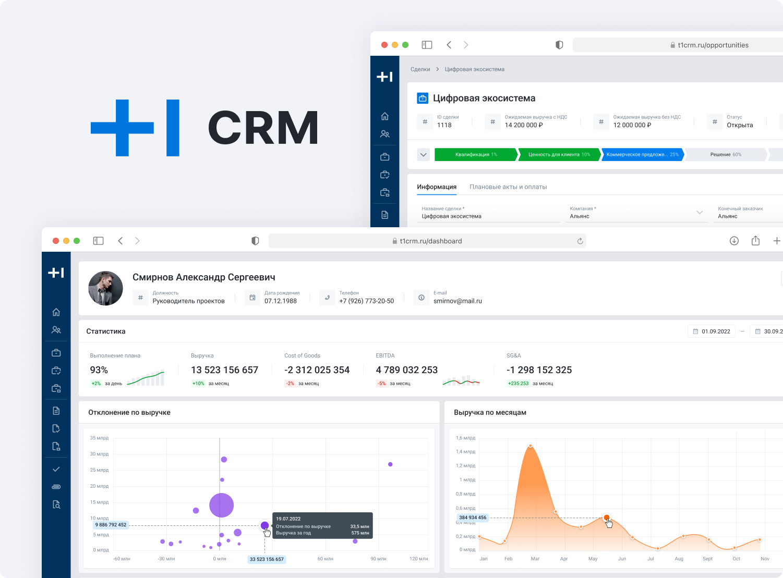The height and width of the screenshot is (578, 783).
Task: Open locked document icon in dashboard sidebar
Action: (56, 446)
